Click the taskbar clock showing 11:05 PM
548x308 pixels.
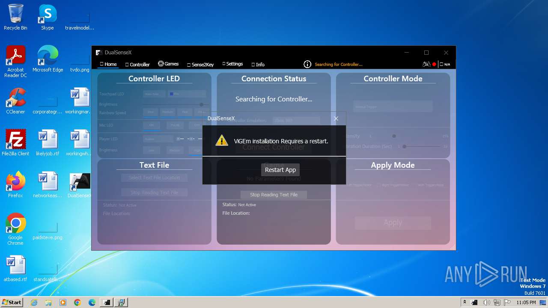click(526, 302)
